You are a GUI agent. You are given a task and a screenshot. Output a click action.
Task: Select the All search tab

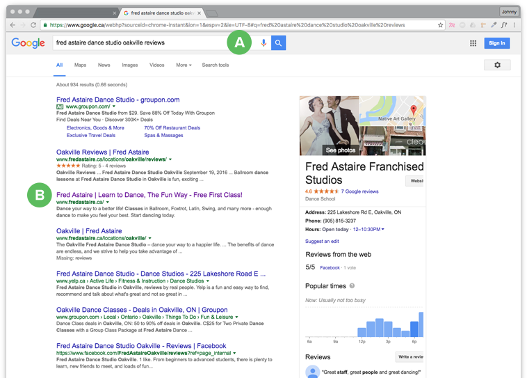point(60,65)
